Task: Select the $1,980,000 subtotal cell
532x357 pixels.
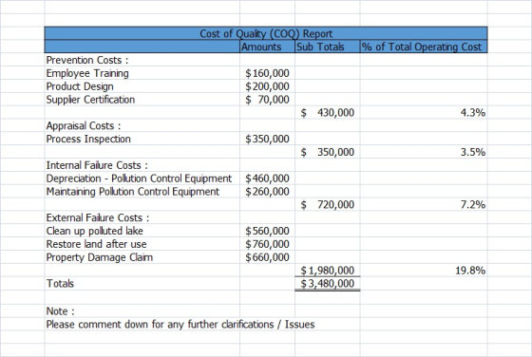Action: pyautogui.click(x=328, y=271)
